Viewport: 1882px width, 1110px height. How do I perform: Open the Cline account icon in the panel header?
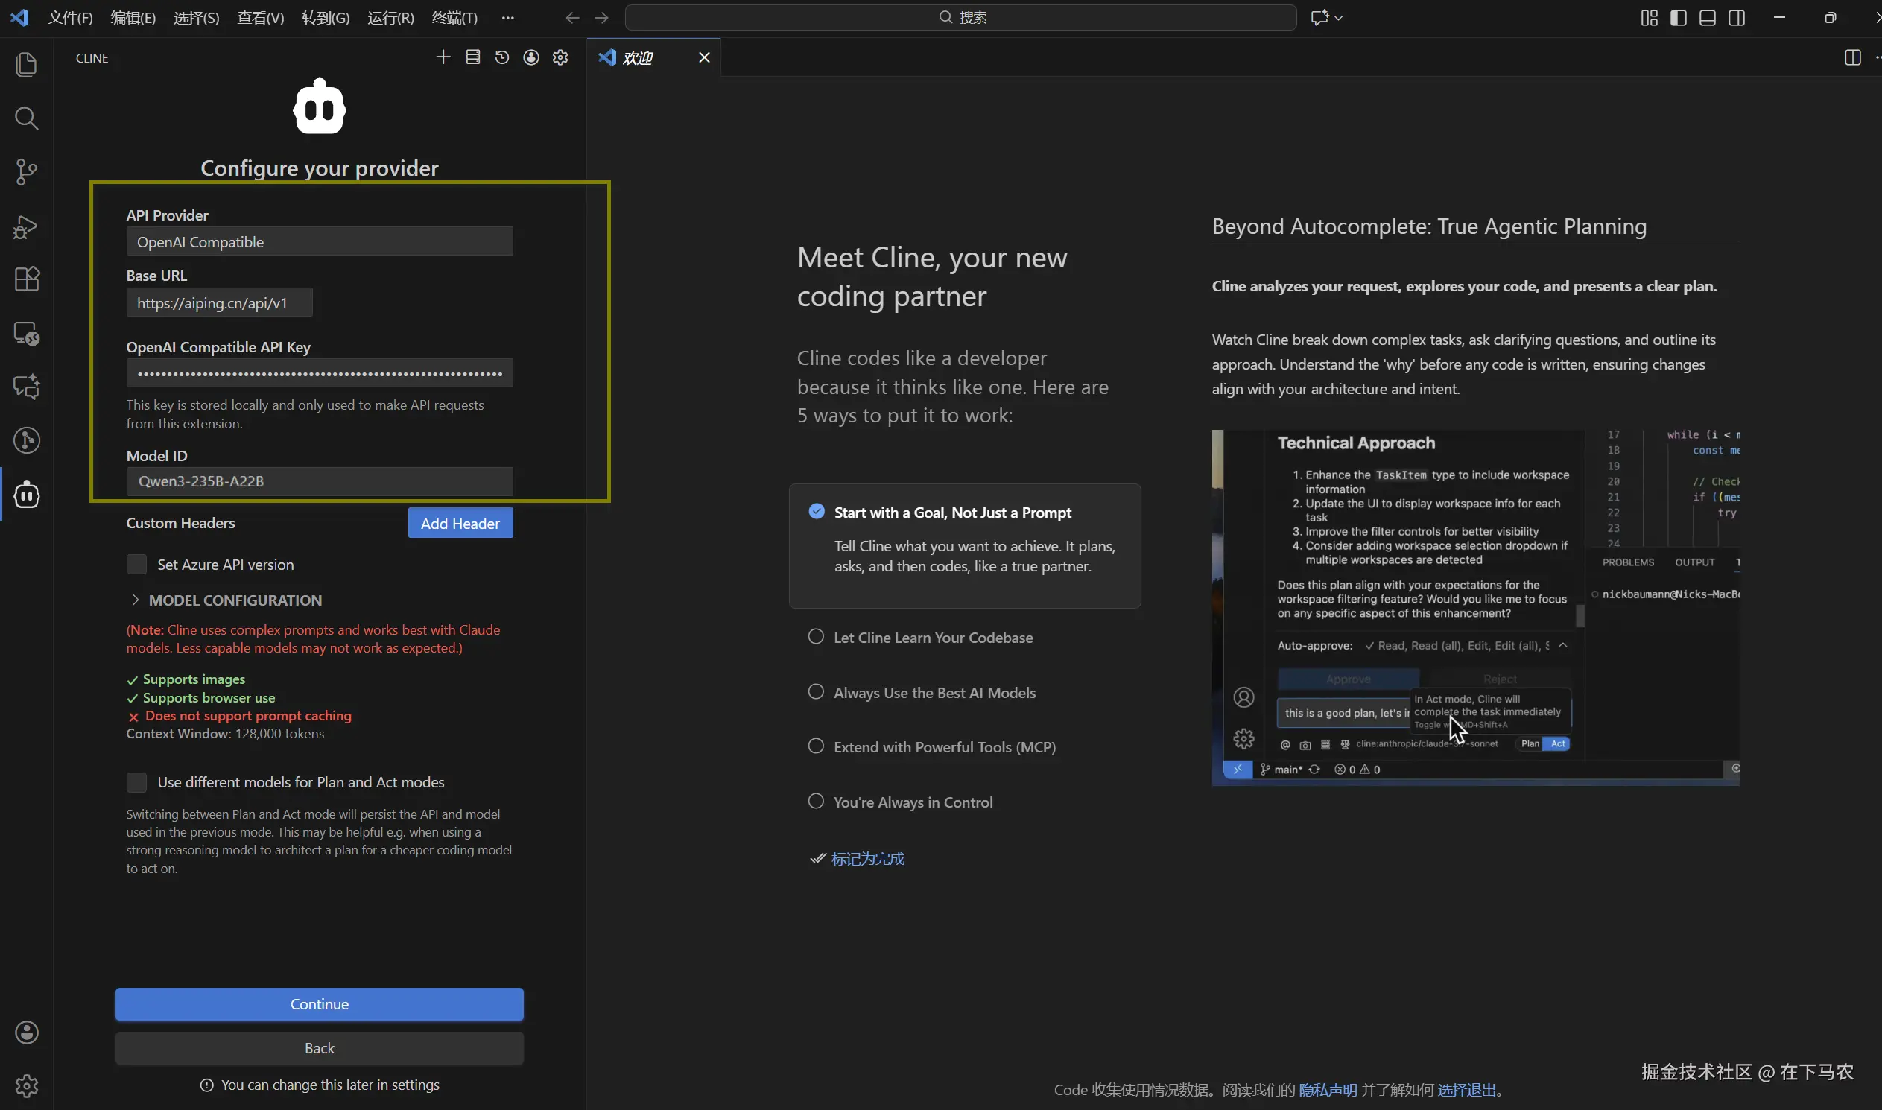(x=531, y=57)
